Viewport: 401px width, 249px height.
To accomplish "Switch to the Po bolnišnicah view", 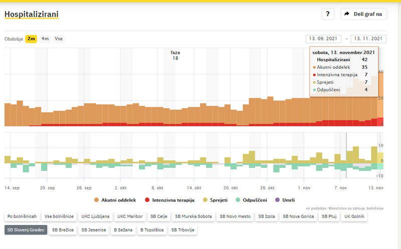I will point(22,217).
